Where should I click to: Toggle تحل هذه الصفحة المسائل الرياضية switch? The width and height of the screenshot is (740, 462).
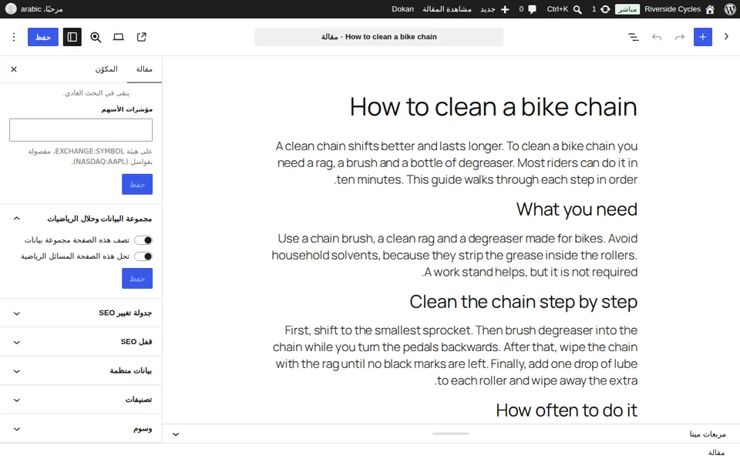point(143,256)
